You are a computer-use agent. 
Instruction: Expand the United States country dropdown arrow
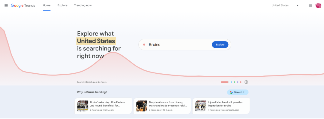pyautogui.click(x=298, y=6)
